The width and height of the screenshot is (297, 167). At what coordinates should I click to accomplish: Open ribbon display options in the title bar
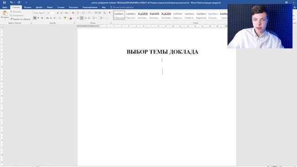point(286,2)
